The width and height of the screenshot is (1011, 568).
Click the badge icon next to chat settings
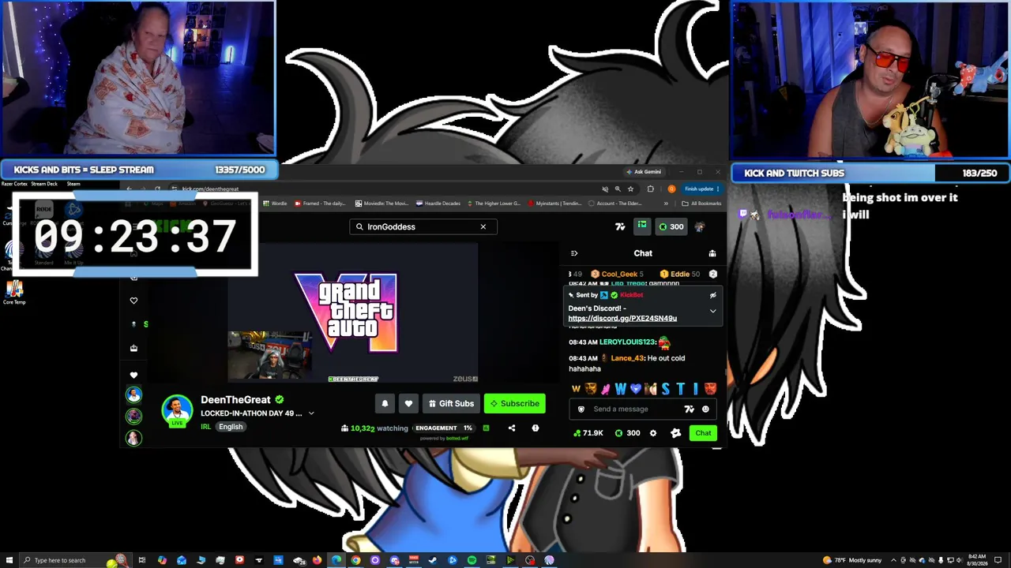click(x=675, y=433)
